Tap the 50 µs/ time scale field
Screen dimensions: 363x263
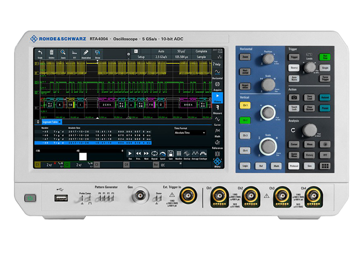181,51
